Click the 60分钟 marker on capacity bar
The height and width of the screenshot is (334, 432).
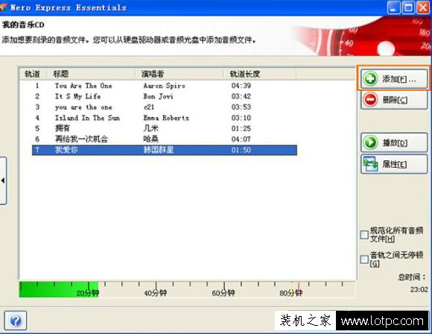pos(223,293)
